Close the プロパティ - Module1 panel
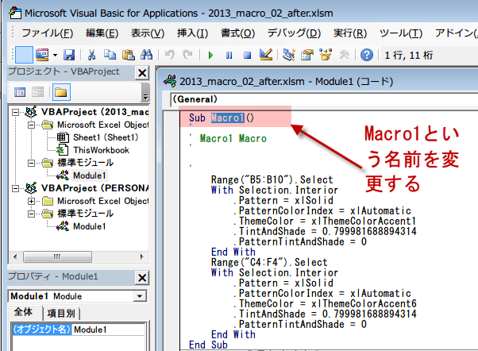Image resolution: width=478 pixels, height=351 pixels. (x=142, y=278)
